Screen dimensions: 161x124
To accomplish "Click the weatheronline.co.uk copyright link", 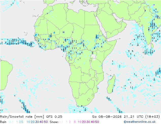I will click(140, 122).
